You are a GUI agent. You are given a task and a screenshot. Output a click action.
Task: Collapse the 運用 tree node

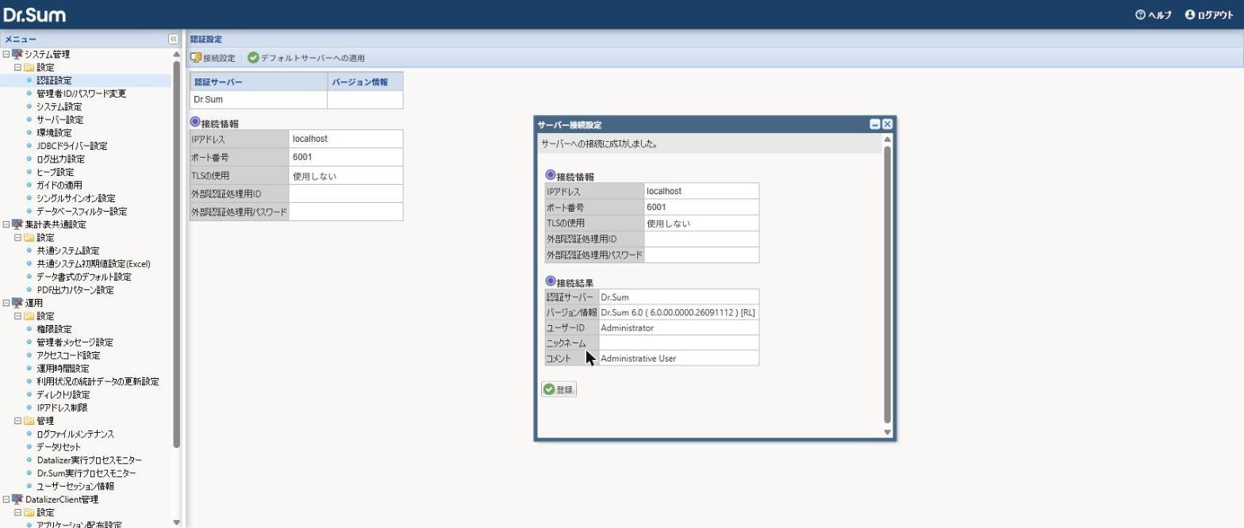pyautogui.click(x=6, y=303)
